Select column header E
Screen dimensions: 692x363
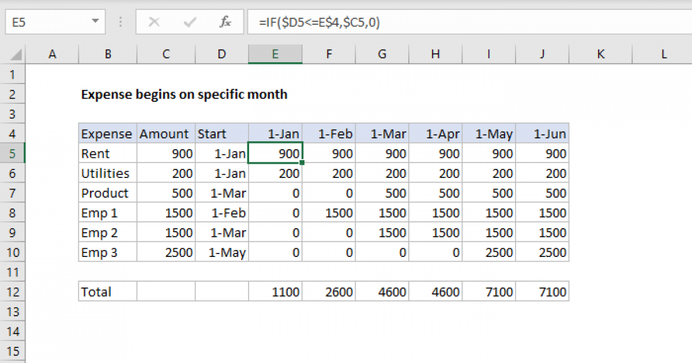pos(275,54)
